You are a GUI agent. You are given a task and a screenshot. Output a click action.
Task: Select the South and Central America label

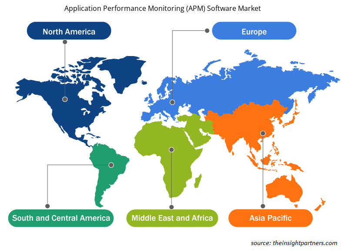point(61,218)
